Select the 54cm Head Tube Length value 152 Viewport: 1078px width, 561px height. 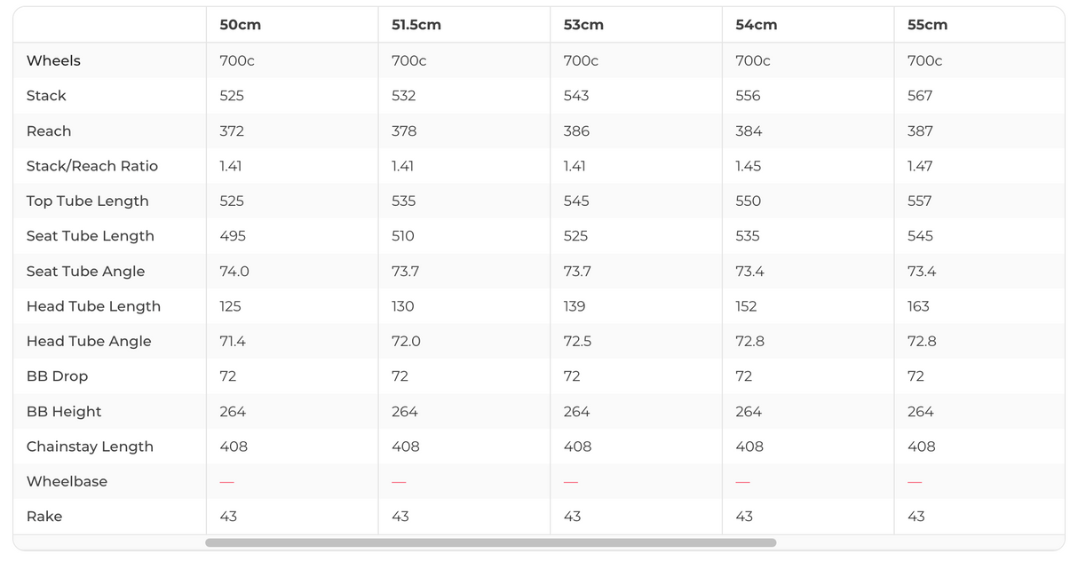[746, 306]
